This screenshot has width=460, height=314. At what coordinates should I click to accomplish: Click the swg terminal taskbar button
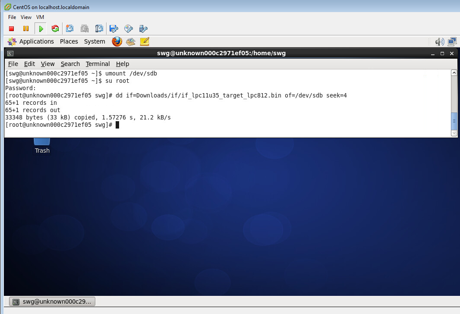(53, 302)
